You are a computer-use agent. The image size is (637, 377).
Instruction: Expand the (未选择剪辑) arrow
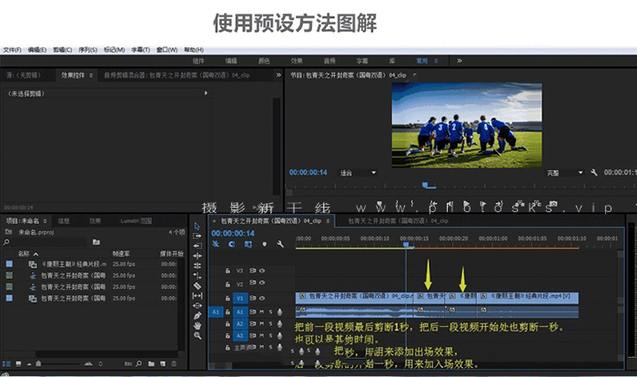206,93
